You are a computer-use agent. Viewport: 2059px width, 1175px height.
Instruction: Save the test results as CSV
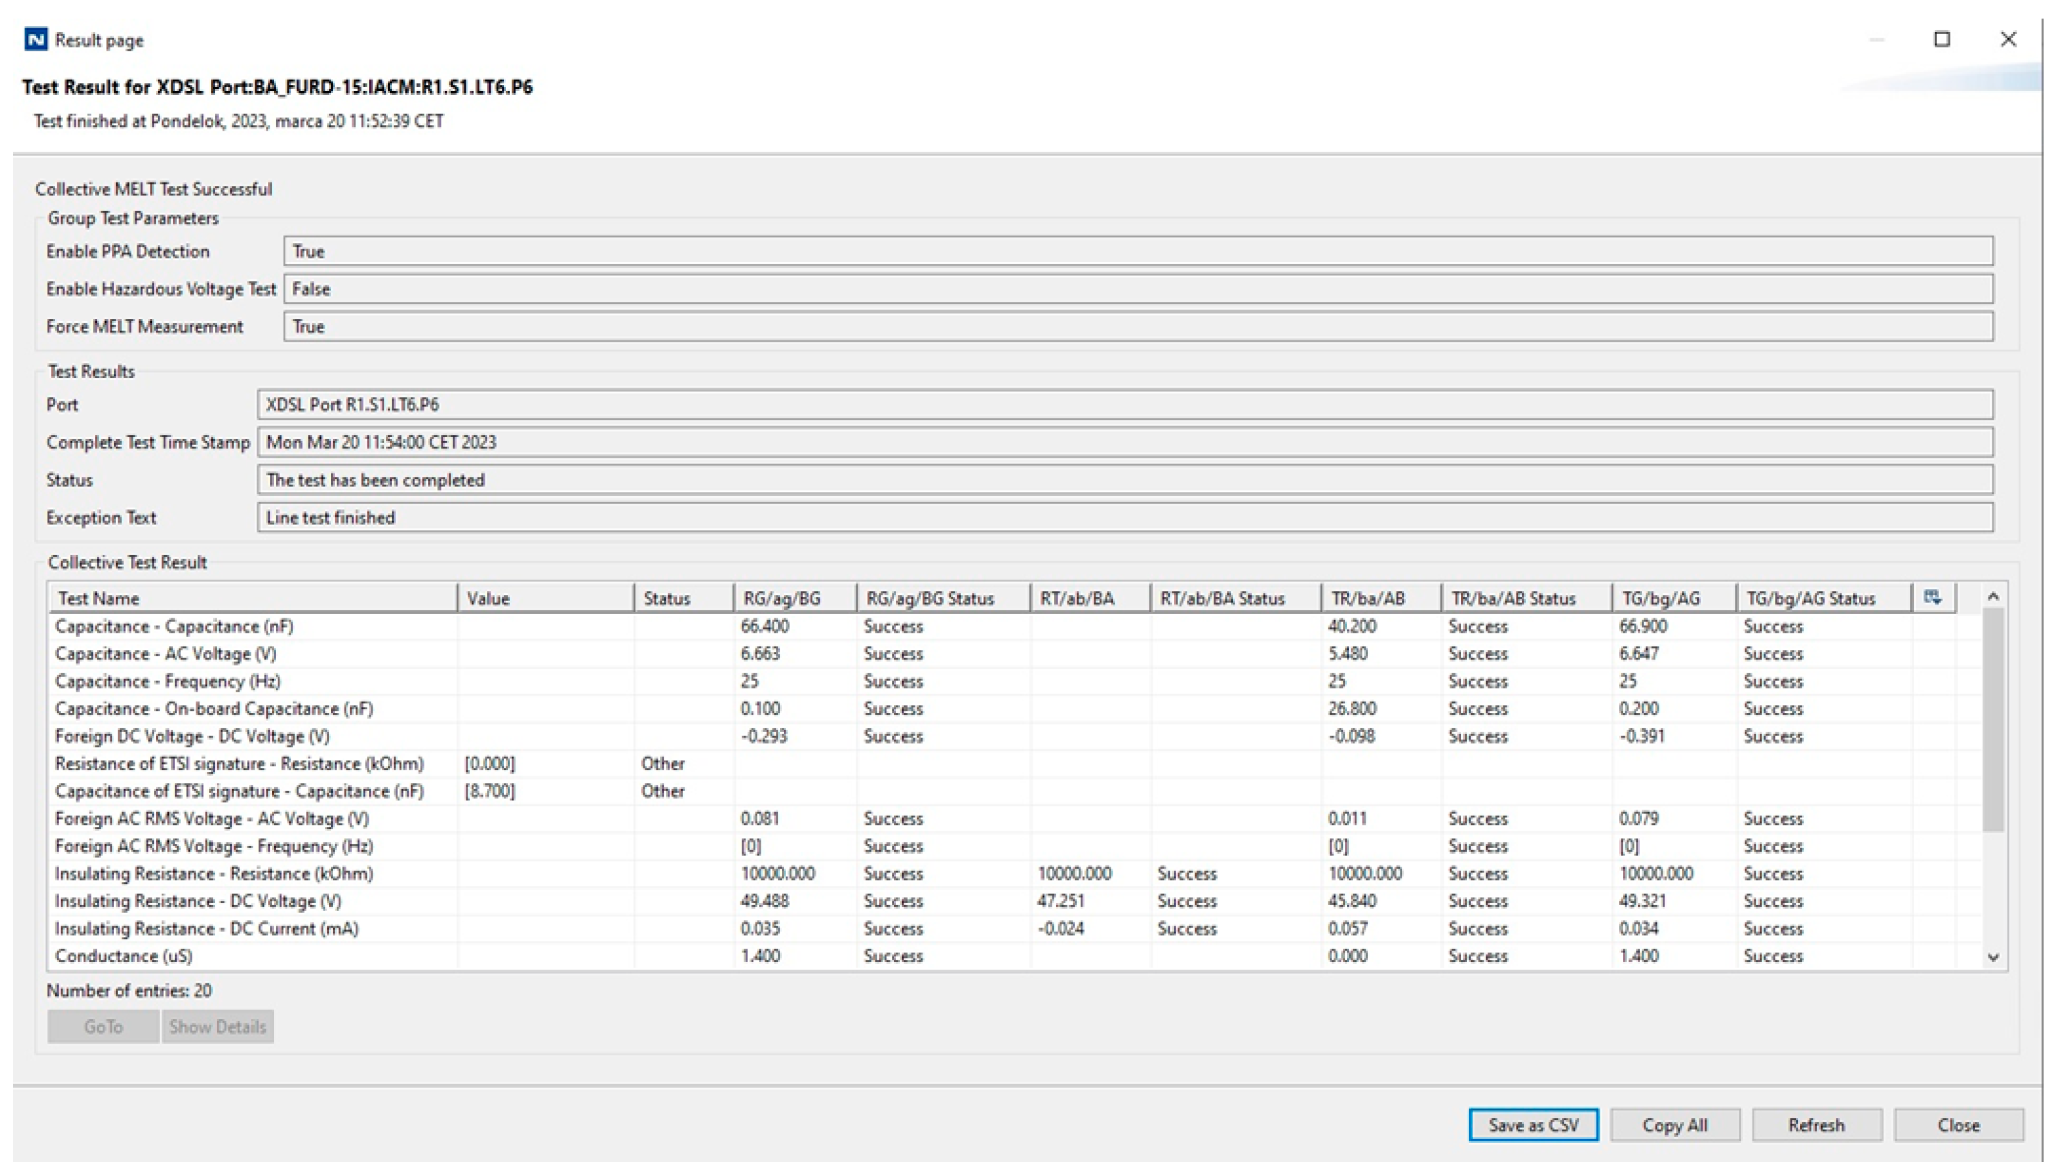pyautogui.click(x=1532, y=1124)
